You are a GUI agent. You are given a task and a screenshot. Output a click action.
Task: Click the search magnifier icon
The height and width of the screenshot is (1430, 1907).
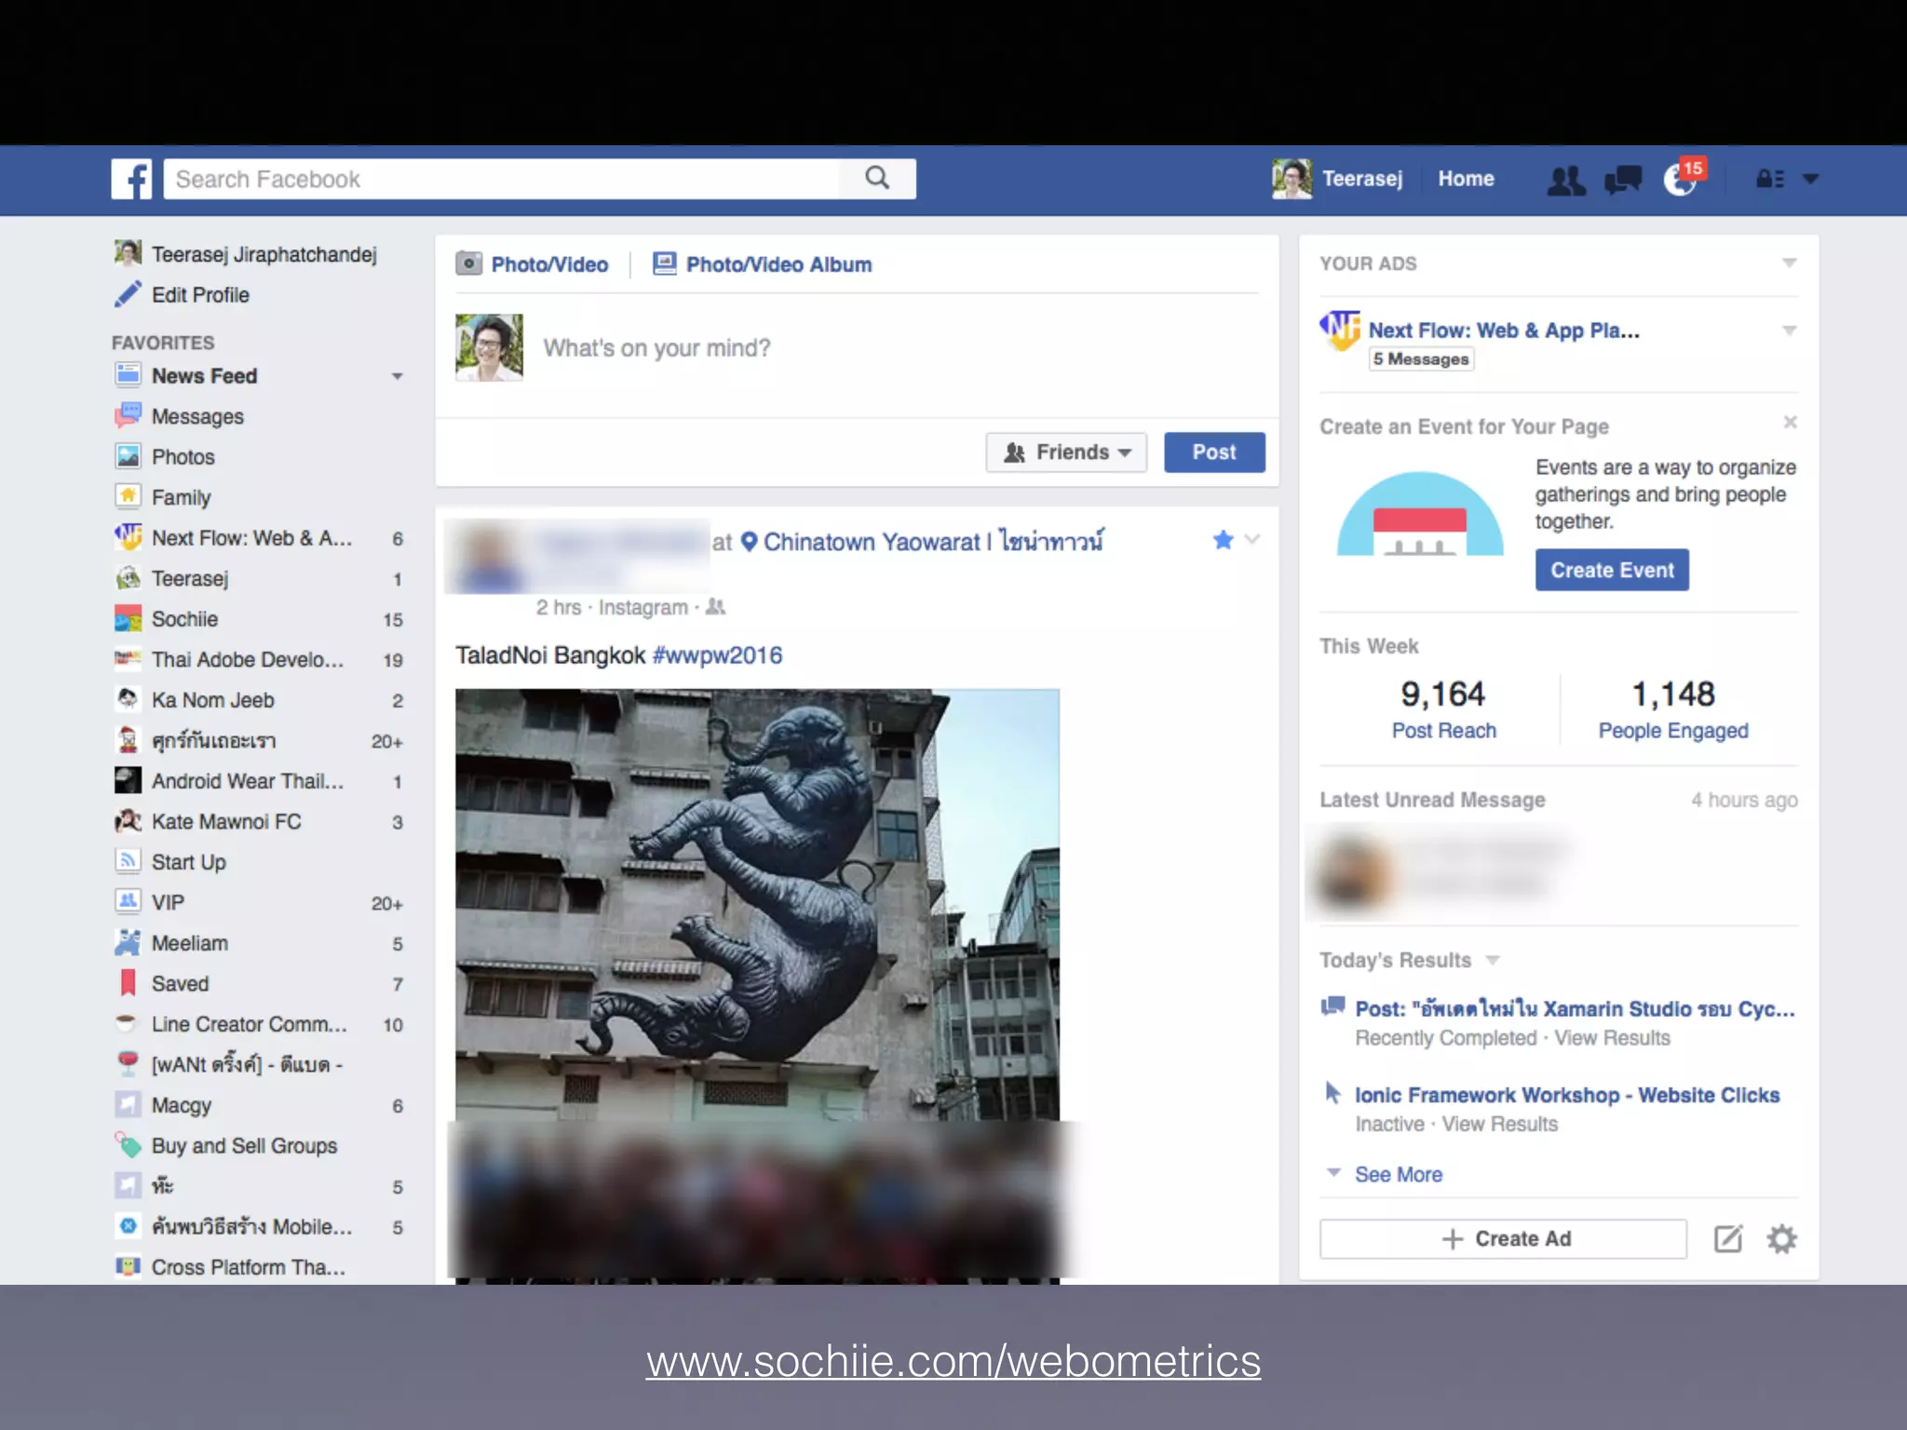click(877, 178)
